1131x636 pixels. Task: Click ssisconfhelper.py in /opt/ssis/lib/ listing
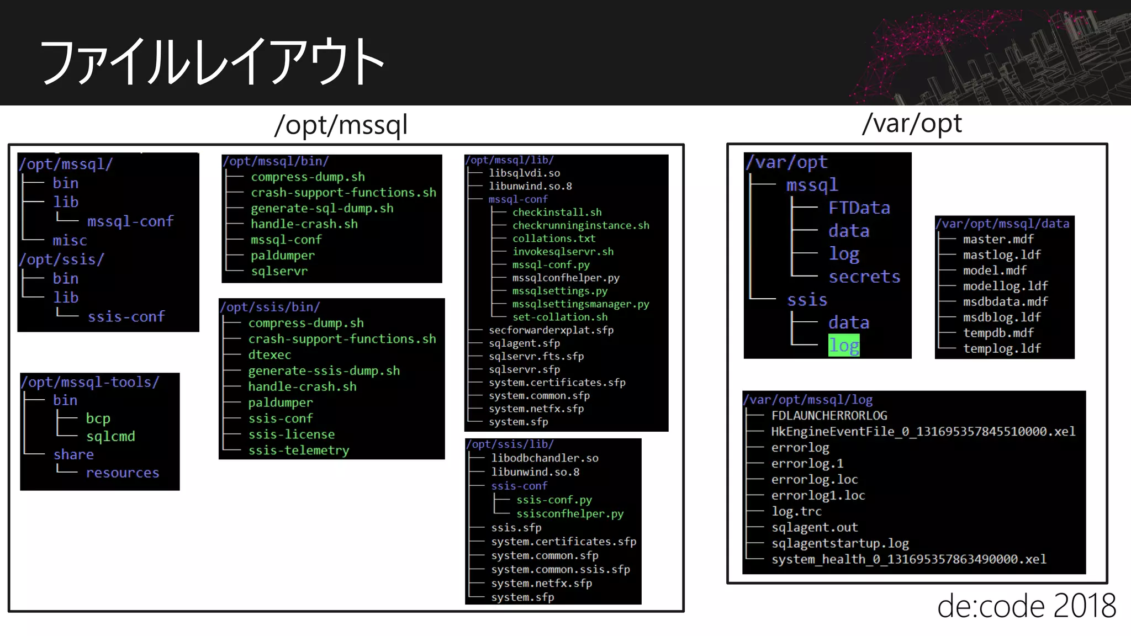point(569,514)
